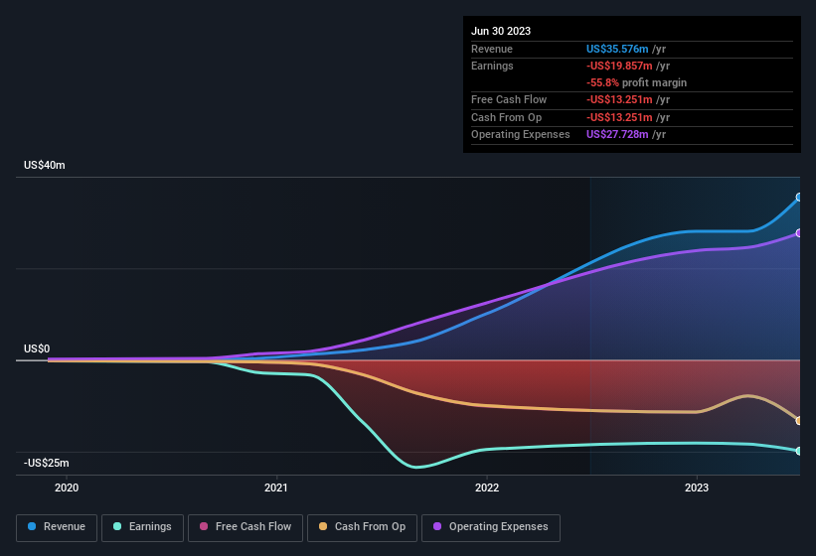Click the Earnings line endpoint marker

pos(798,451)
